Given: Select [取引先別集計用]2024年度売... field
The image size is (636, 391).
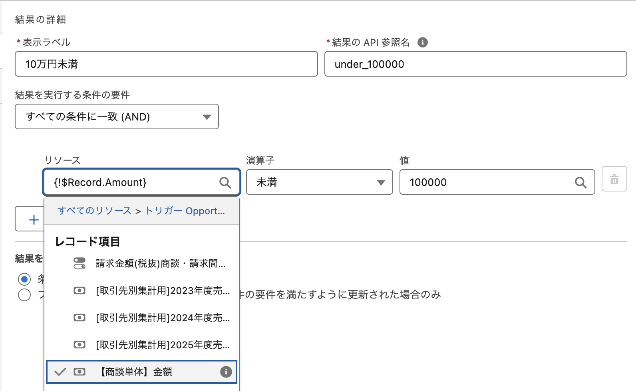Looking at the screenshot, I should click(x=142, y=318).
